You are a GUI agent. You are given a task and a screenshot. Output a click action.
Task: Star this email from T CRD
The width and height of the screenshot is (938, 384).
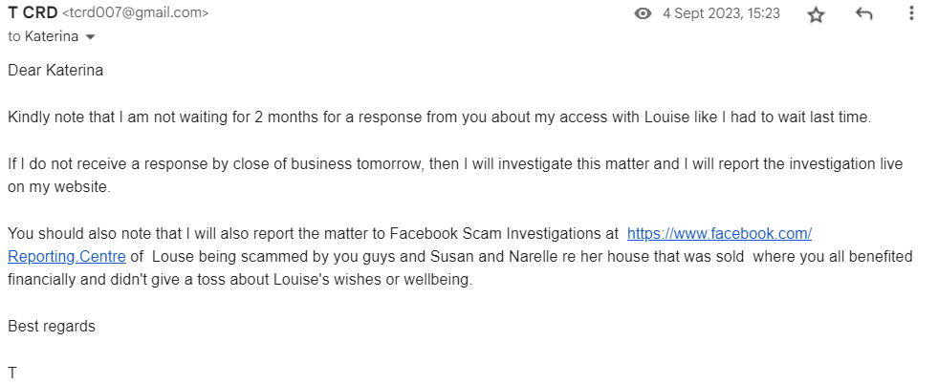point(816,14)
